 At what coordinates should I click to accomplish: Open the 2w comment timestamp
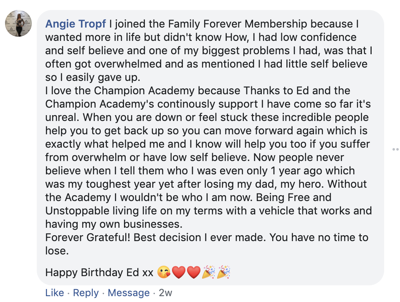165,293
